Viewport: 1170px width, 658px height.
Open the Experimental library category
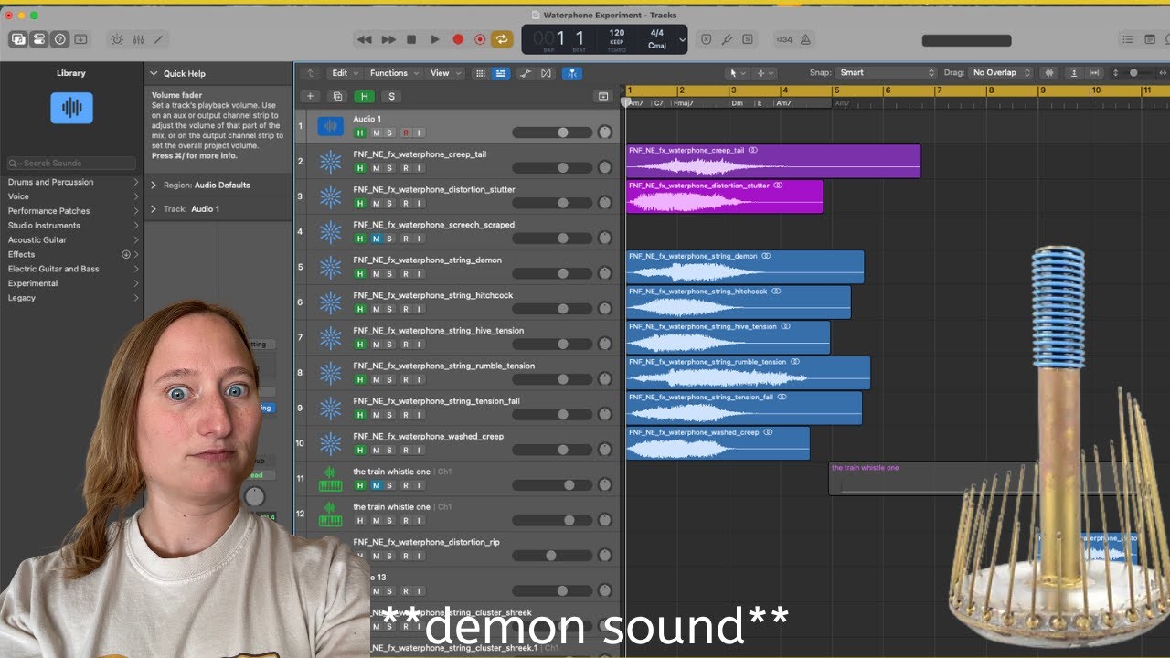point(71,283)
